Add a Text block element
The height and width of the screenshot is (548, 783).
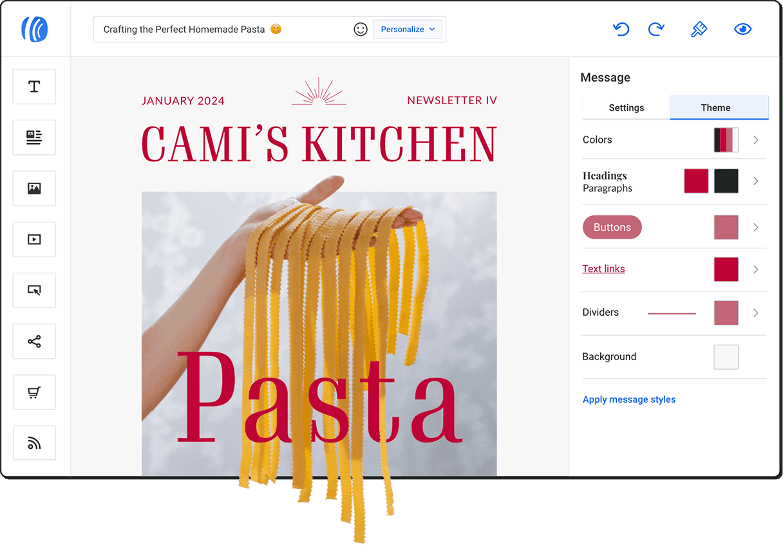pos(34,86)
